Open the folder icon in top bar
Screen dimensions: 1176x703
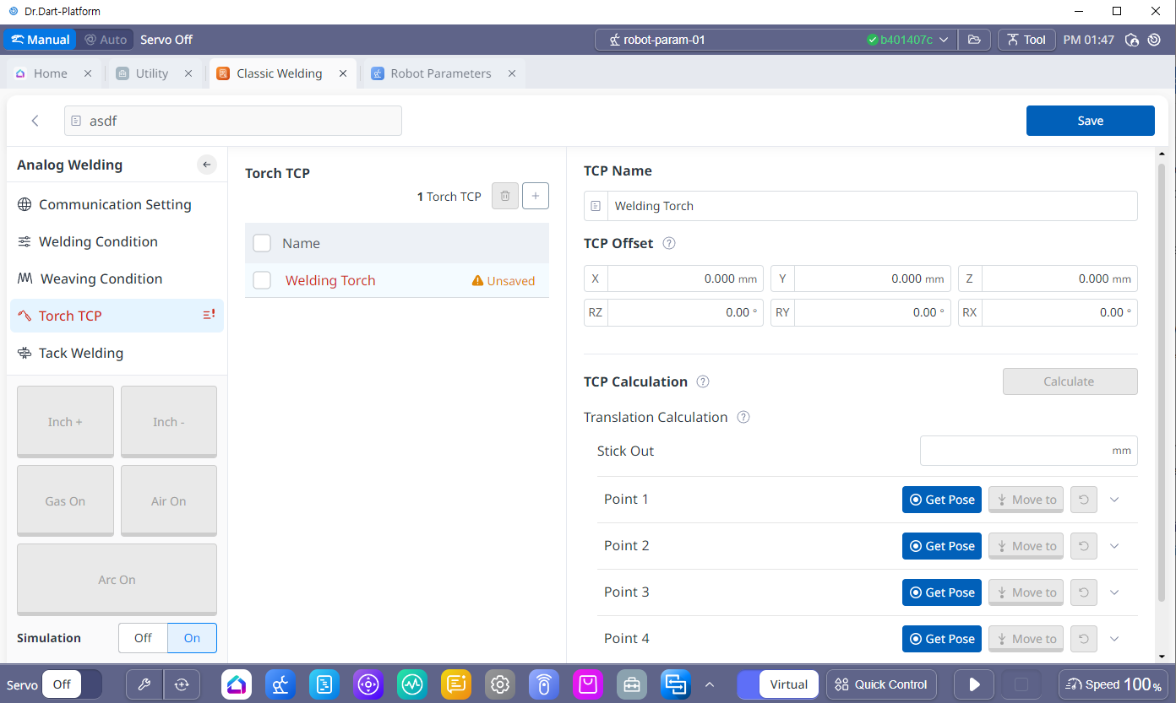click(974, 40)
